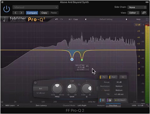
Task: Click the resize corner arrow icon
Action: coord(147,105)
